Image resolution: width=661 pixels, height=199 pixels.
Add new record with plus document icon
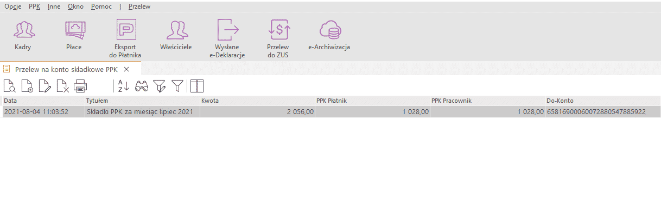pyautogui.click(x=27, y=85)
